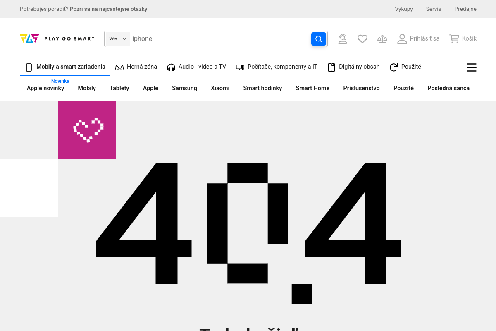496x331 pixels.
Task: Click the tablet icon beside Digitálny obsah
Action: [x=331, y=67]
